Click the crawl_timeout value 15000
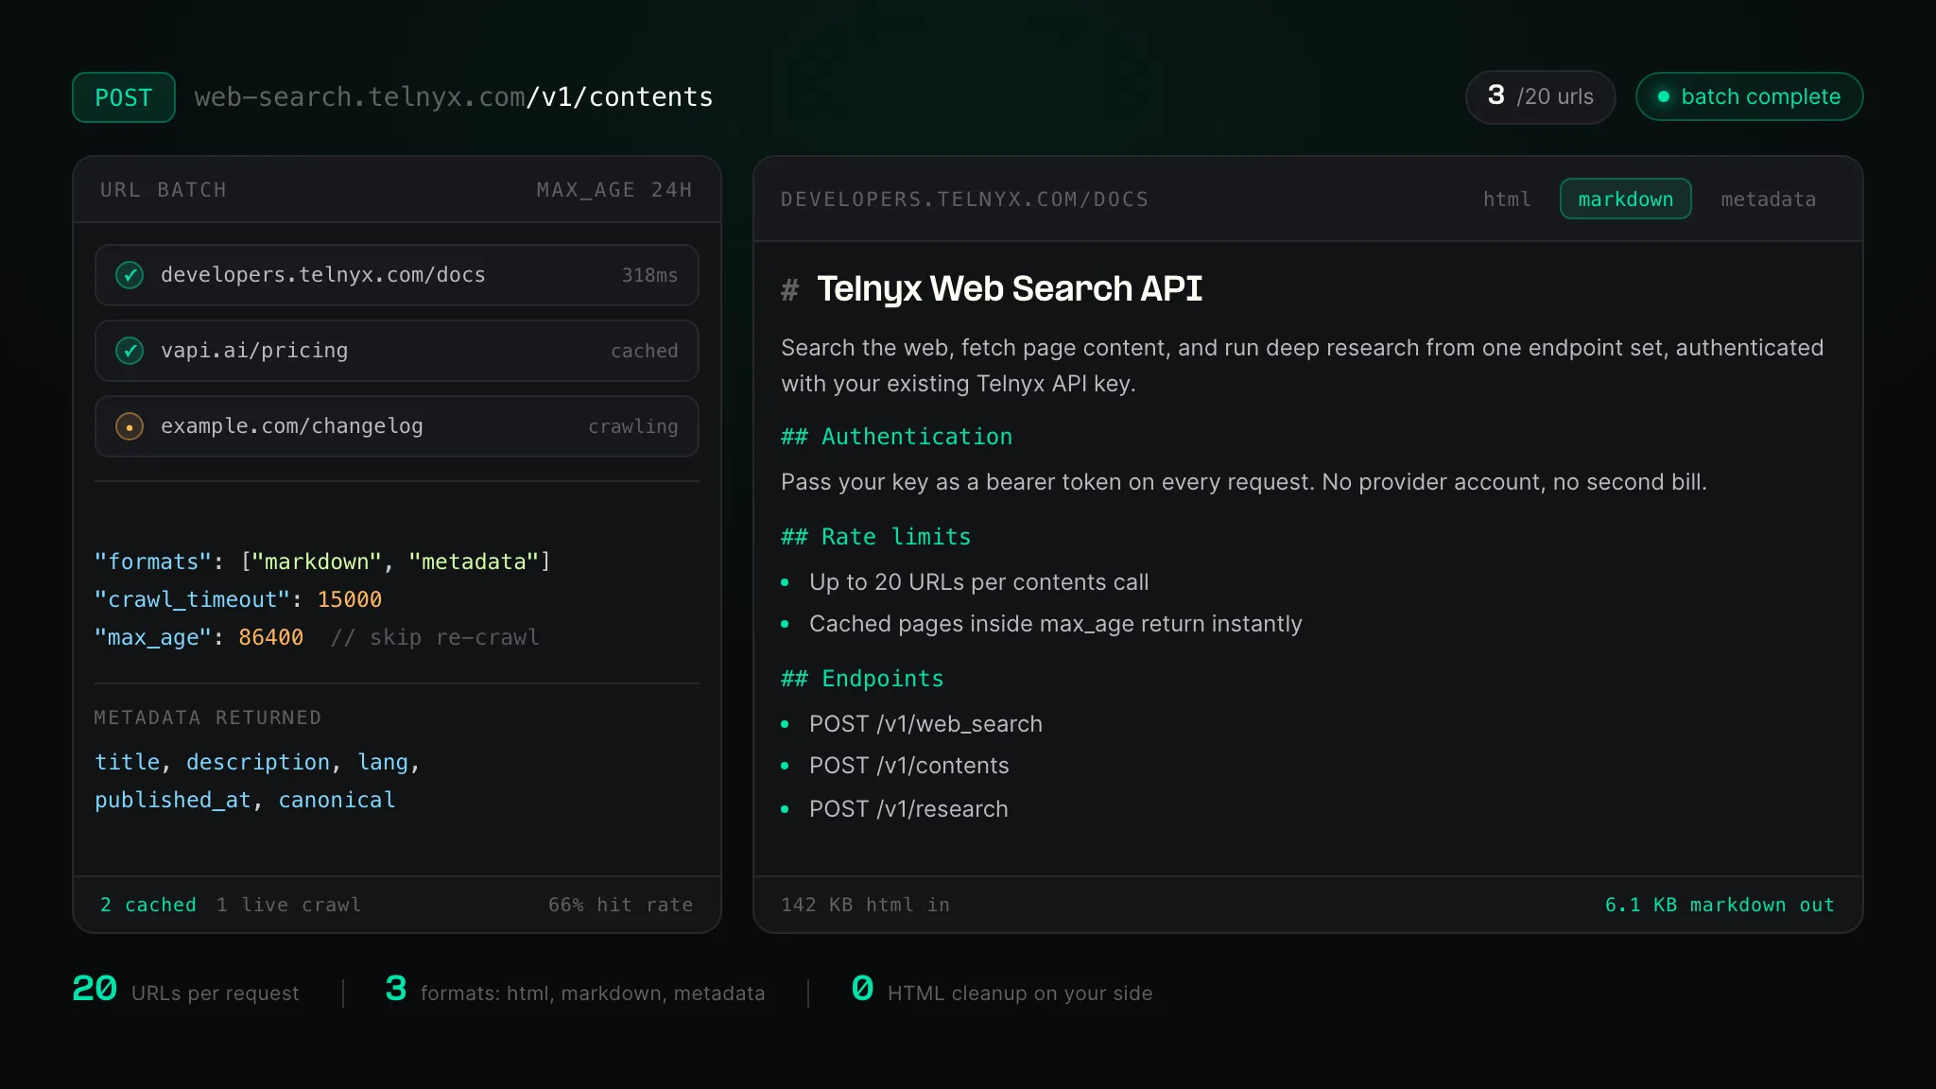 tap(350, 599)
